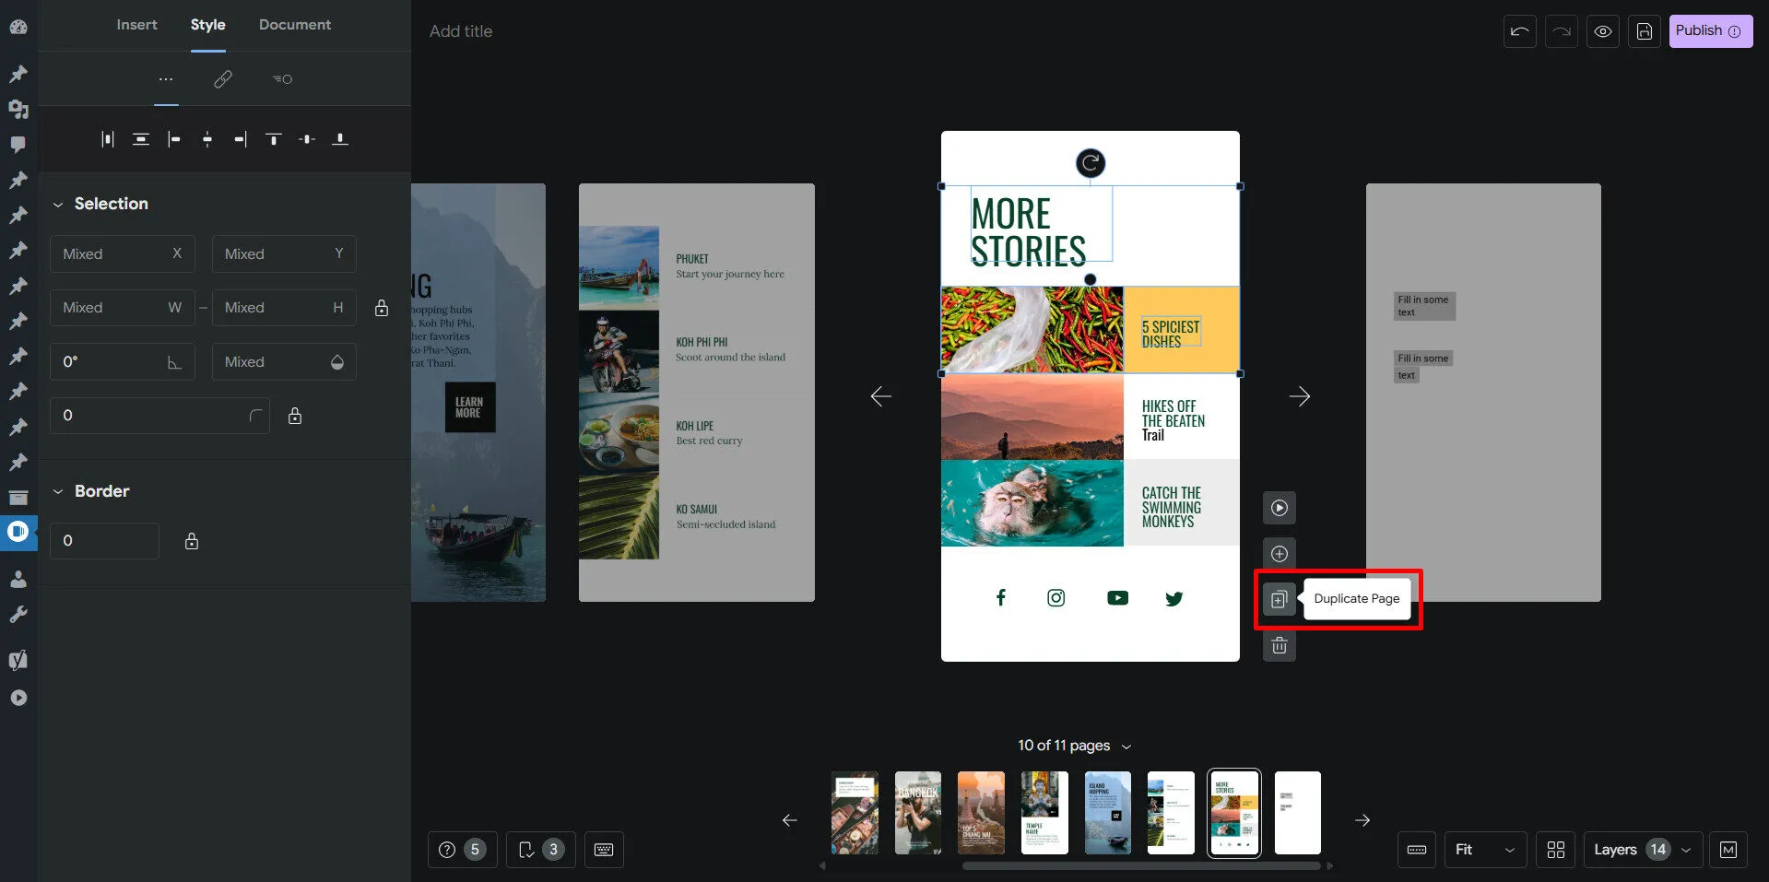Click the Publish button
The height and width of the screenshot is (882, 1769).
[x=1709, y=30]
